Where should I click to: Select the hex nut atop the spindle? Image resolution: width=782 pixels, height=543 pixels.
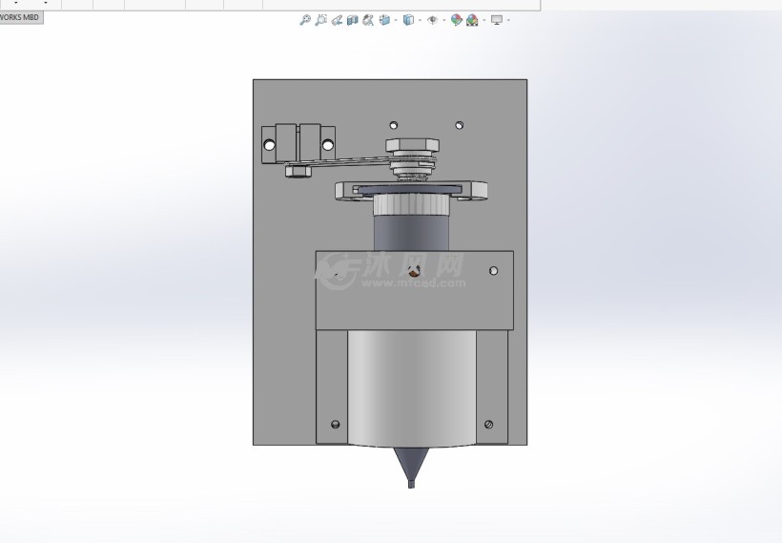click(411, 146)
